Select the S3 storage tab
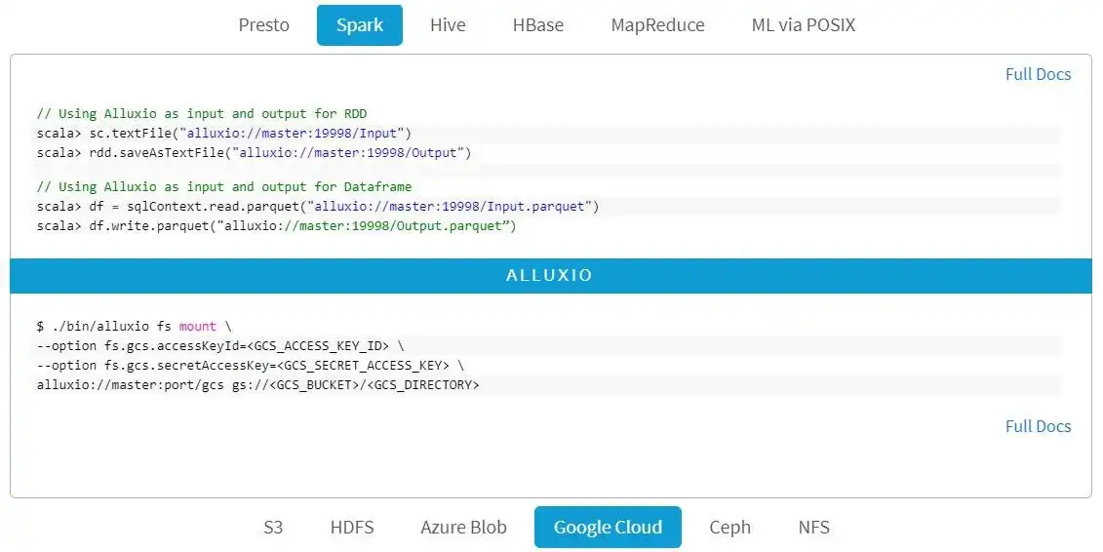 tap(273, 527)
